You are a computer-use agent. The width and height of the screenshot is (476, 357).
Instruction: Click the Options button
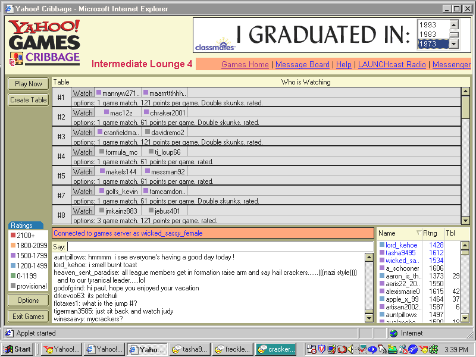pyautogui.click(x=28, y=300)
